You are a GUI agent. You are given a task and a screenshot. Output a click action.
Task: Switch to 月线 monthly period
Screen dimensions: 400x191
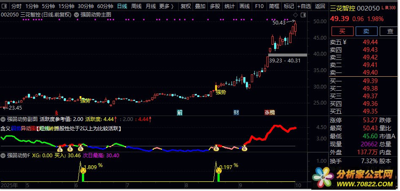151,6
